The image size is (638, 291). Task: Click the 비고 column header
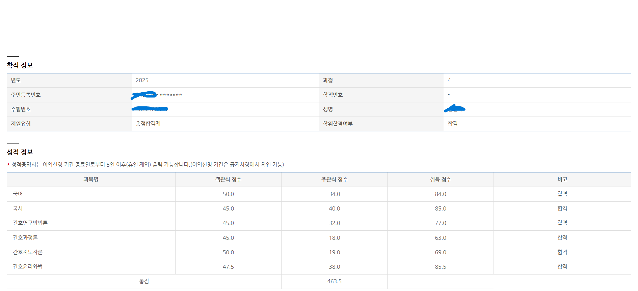click(562, 180)
